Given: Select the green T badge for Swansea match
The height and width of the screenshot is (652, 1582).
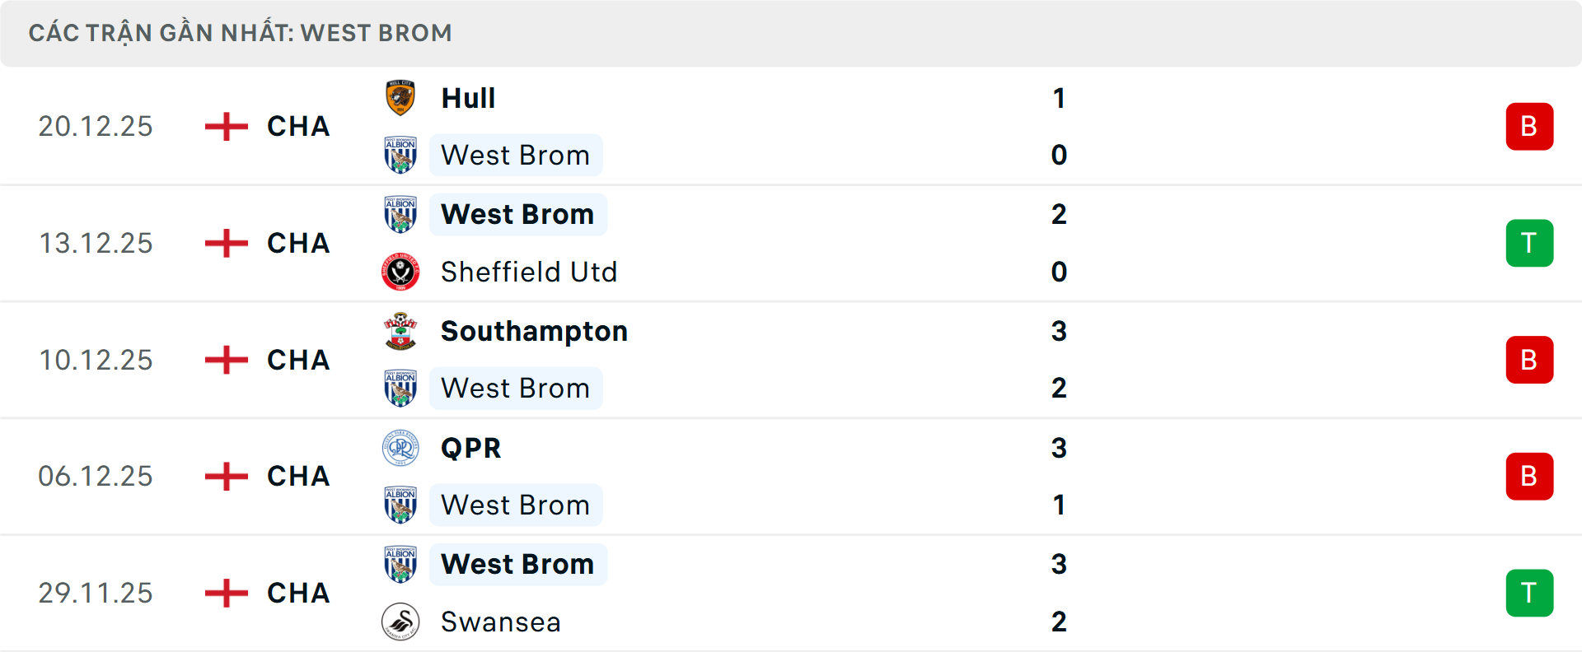Looking at the screenshot, I should [x=1530, y=593].
